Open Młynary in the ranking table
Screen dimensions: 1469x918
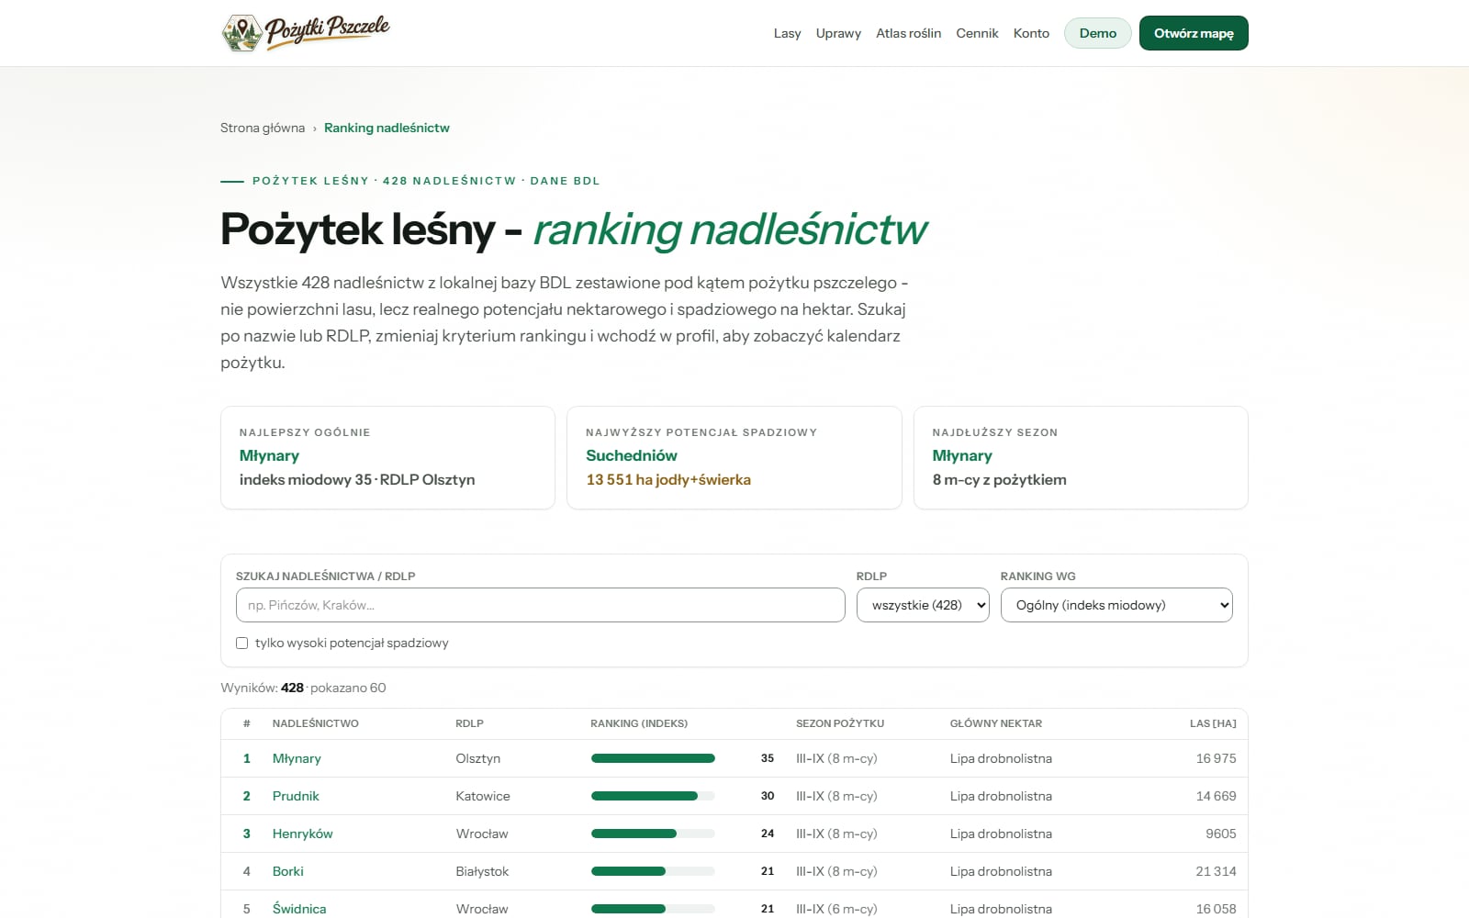(x=297, y=758)
